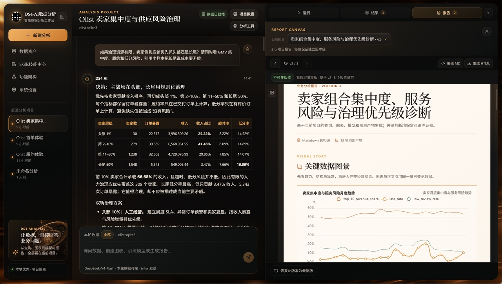Click the icon beside 功能架构
Viewport: 502px width, 284px height.
(x=14, y=77)
